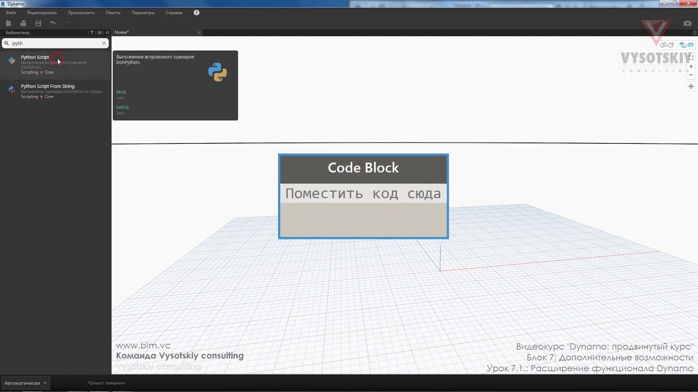Viewport: 698px width, 392px height.
Task: Collapse the library panel with the arrow icon
Action: click(x=107, y=33)
